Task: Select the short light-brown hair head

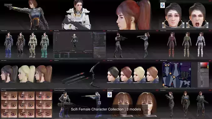Action: (152, 75)
